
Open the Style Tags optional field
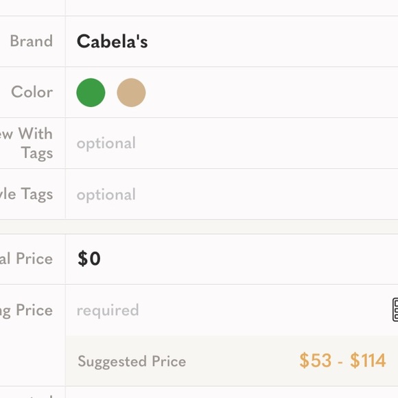coord(232,194)
